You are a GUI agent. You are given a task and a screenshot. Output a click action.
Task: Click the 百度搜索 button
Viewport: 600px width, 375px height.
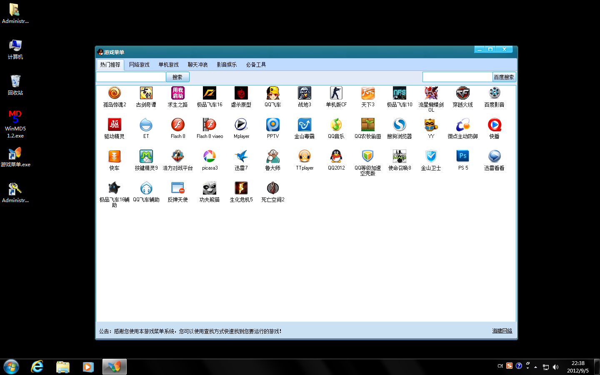pos(504,77)
